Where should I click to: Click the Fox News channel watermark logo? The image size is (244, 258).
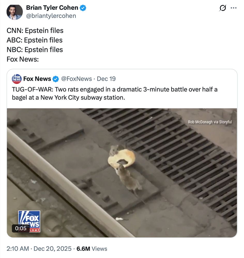[29, 219]
